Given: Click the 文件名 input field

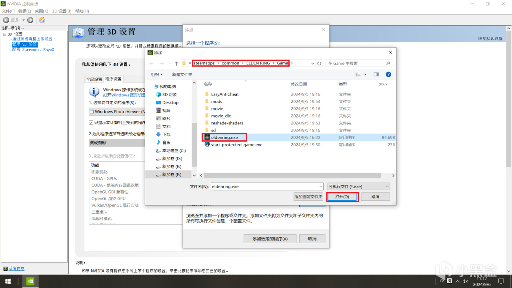Looking at the screenshot, I should [267, 186].
